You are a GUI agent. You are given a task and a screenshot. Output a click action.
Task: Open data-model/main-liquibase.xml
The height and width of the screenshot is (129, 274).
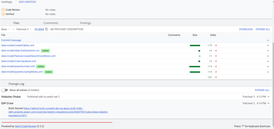coord(19,61)
